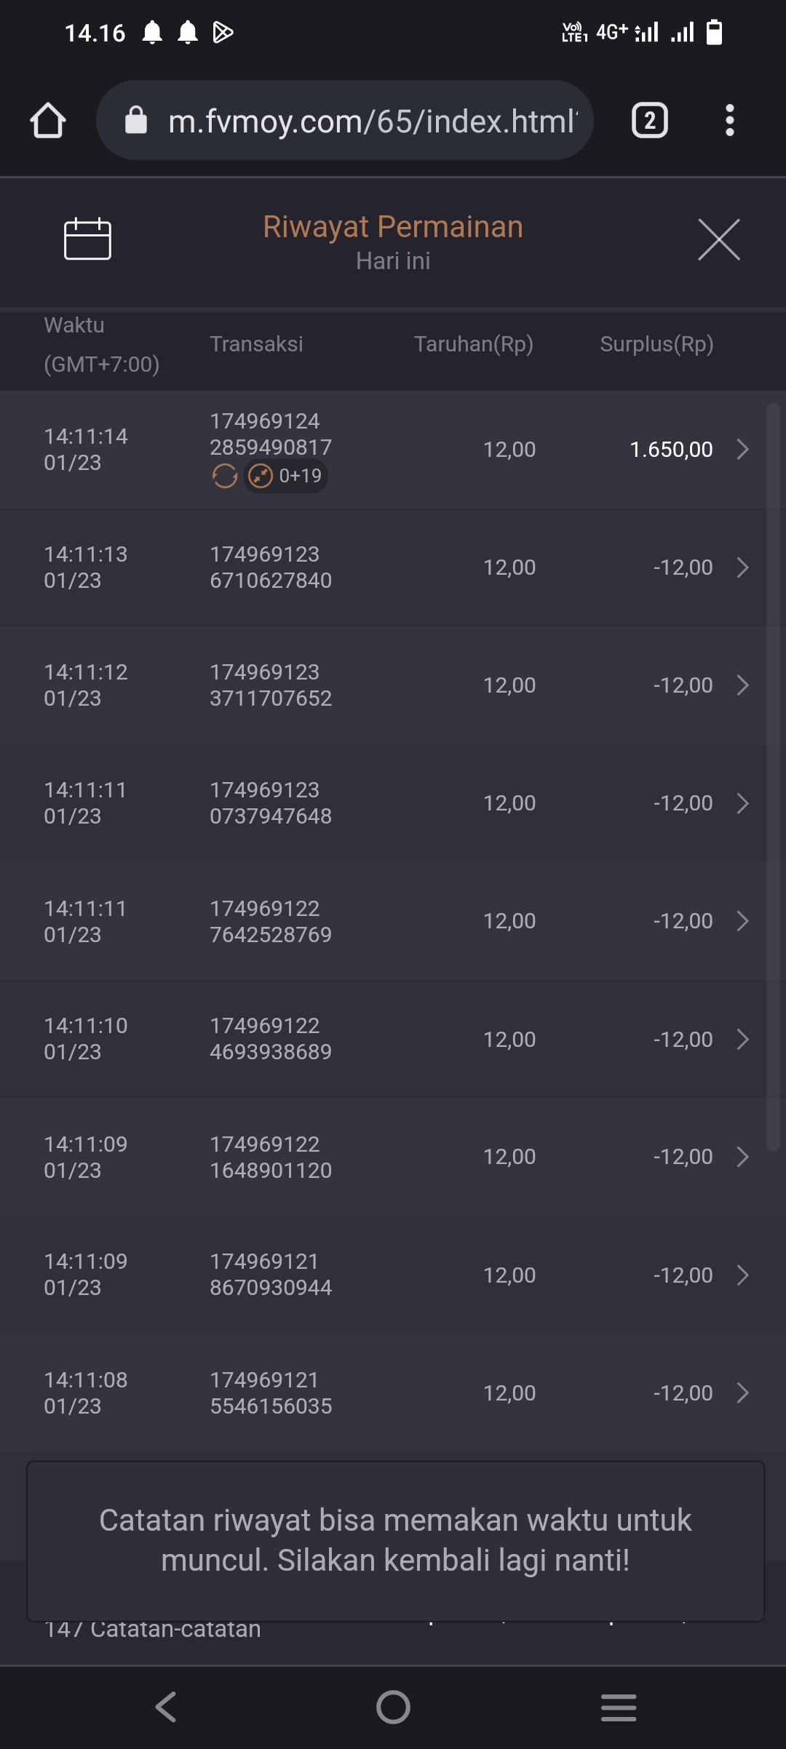The height and width of the screenshot is (1749, 786).
Task: Expand the 1.650,00 surplus transaction details
Action: (x=742, y=449)
